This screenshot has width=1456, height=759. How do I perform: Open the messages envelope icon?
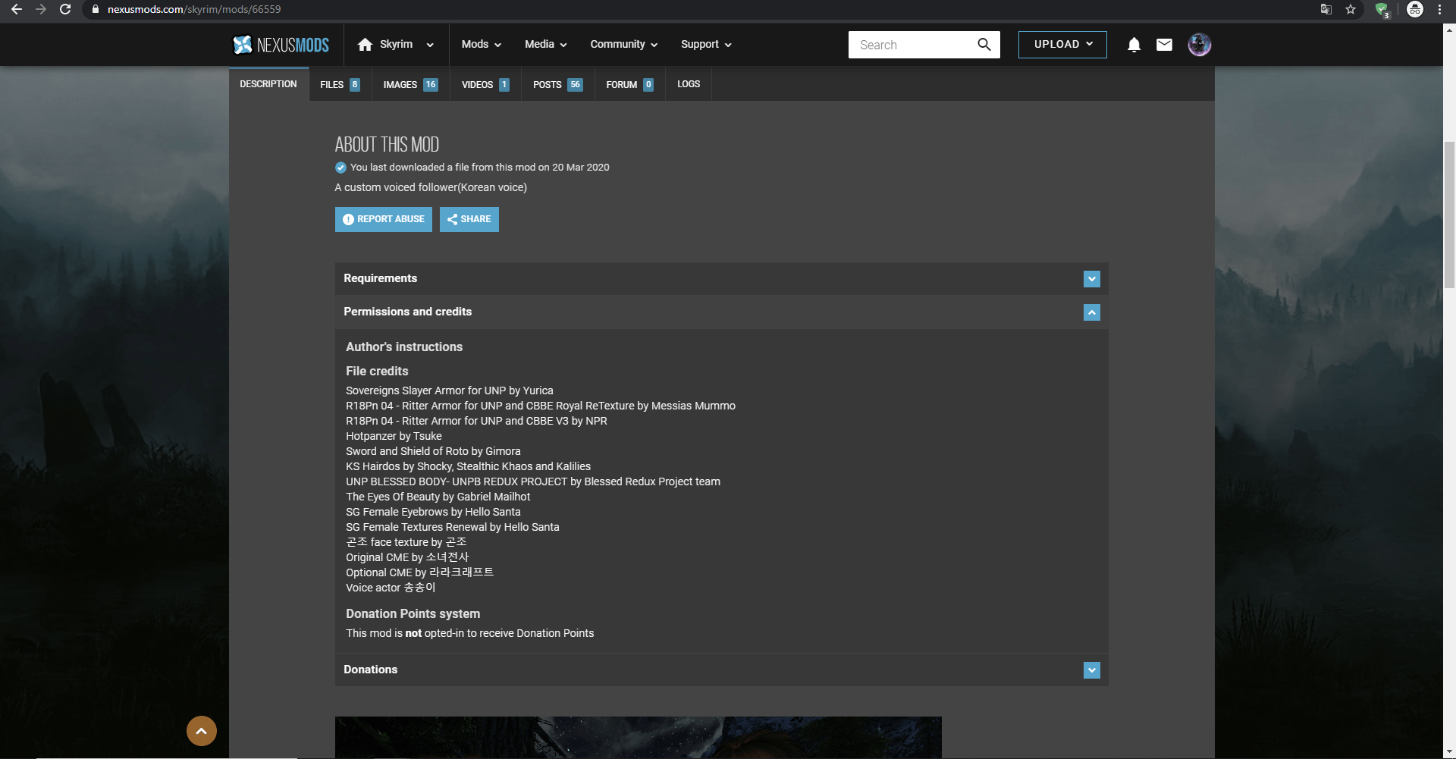[x=1164, y=45]
